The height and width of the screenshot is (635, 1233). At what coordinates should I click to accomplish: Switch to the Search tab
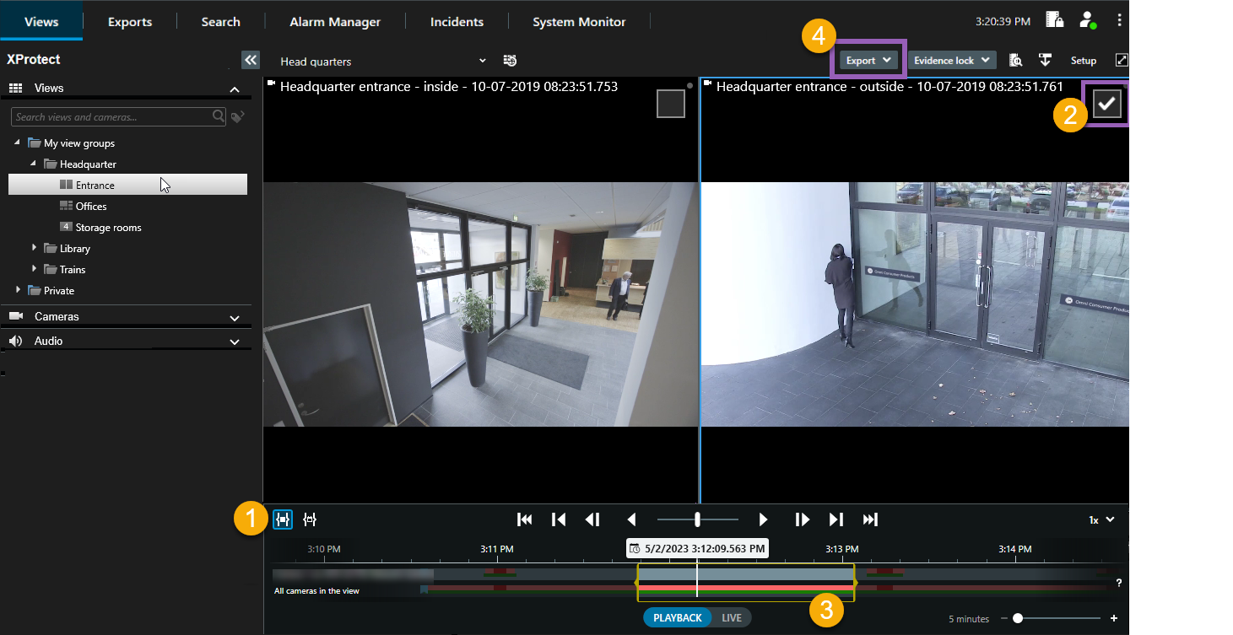click(x=220, y=21)
